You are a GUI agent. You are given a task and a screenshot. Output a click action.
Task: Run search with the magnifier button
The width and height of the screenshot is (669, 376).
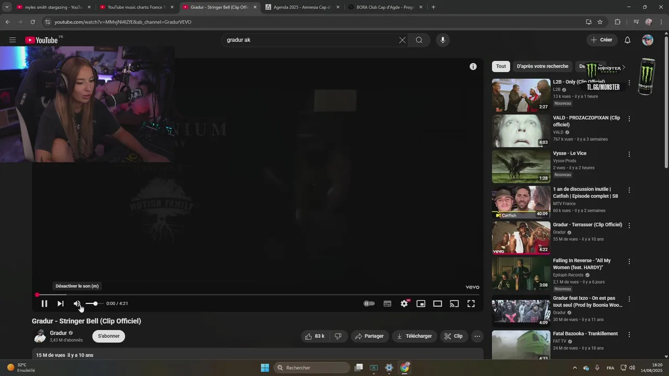tap(419, 40)
